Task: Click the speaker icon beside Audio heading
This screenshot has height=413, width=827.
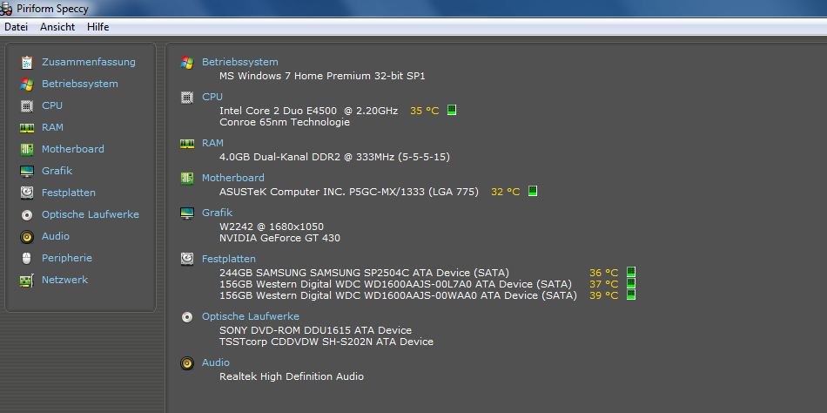Action: (187, 362)
